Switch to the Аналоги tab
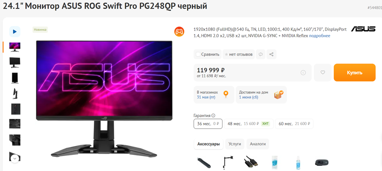Image resolution: width=382 pixels, height=171 pixels. (x=258, y=144)
